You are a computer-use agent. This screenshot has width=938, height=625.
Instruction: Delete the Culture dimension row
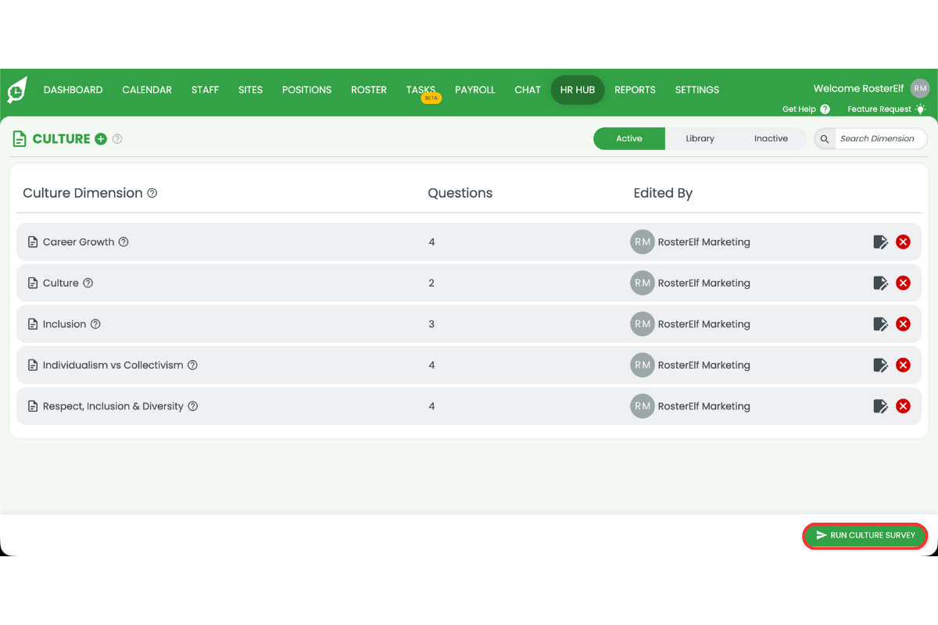click(903, 283)
